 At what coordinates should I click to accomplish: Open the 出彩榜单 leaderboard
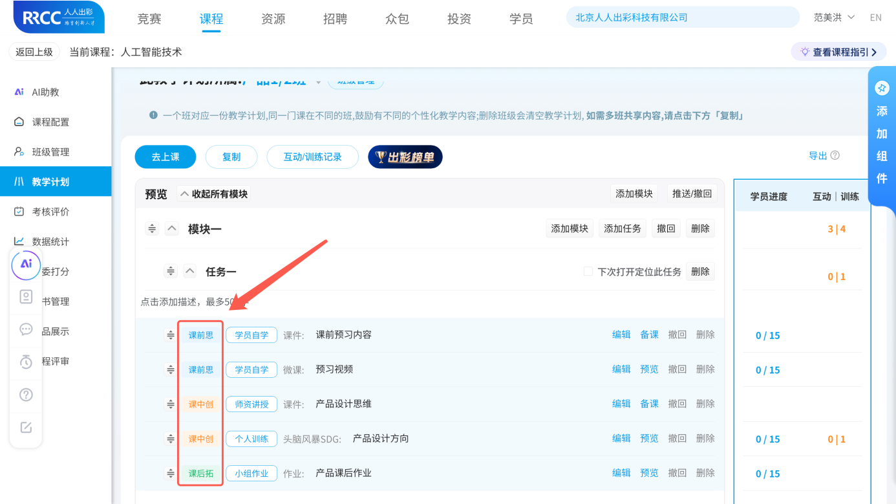point(405,157)
